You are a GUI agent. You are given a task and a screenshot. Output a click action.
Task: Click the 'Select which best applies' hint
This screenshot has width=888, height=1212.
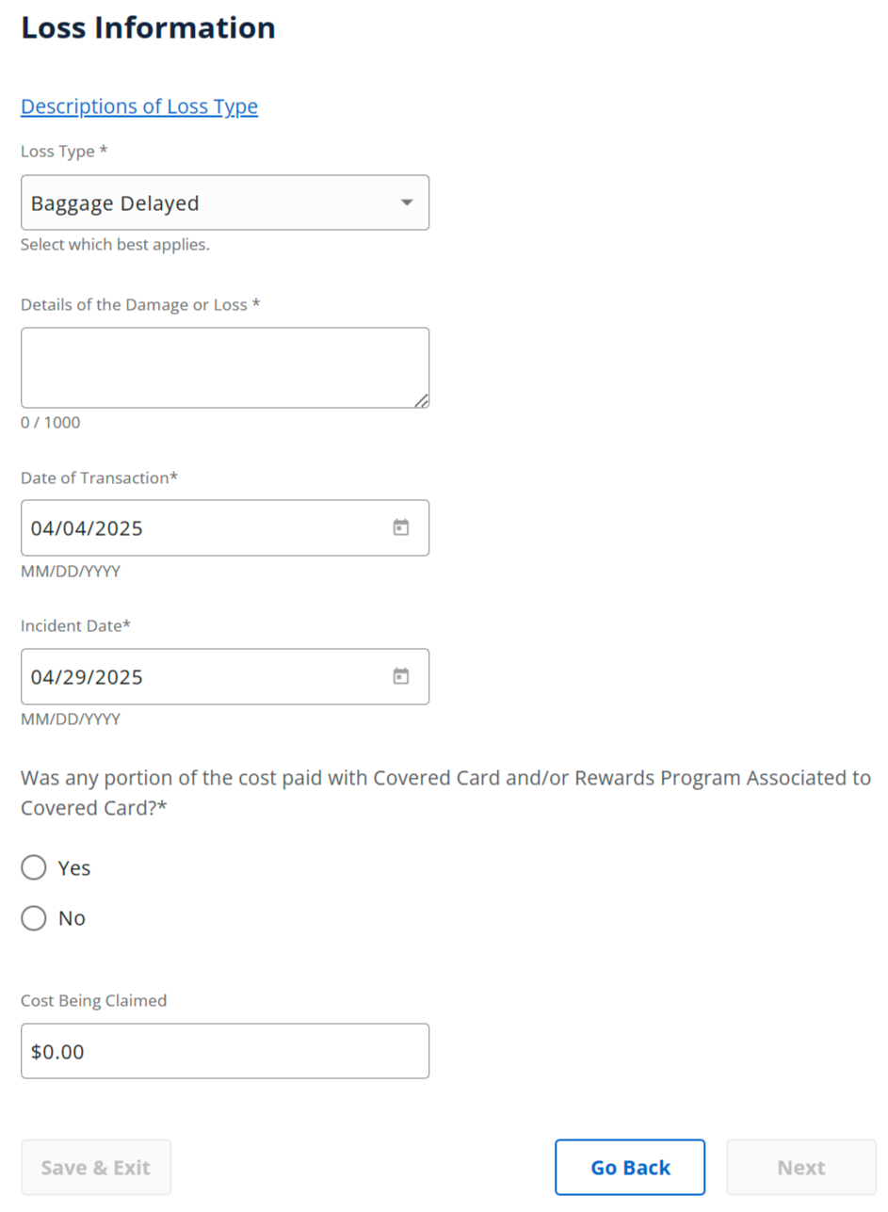tap(115, 246)
